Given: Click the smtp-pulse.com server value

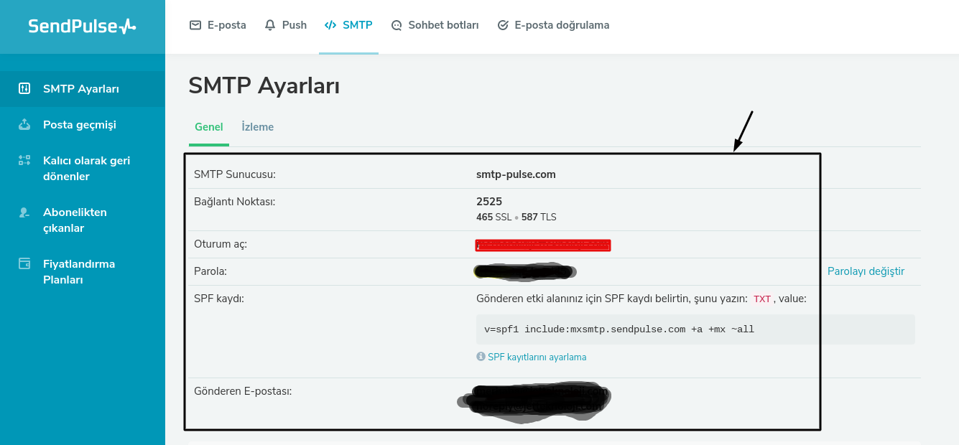Looking at the screenshot, I should point(516,174).
